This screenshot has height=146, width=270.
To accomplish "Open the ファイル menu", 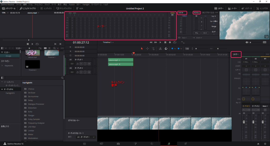I will (x=19, y=4).
